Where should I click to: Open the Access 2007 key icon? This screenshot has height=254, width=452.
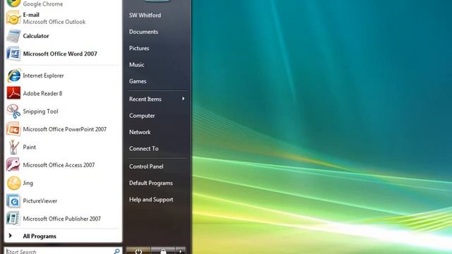click(x=13, y=165)
